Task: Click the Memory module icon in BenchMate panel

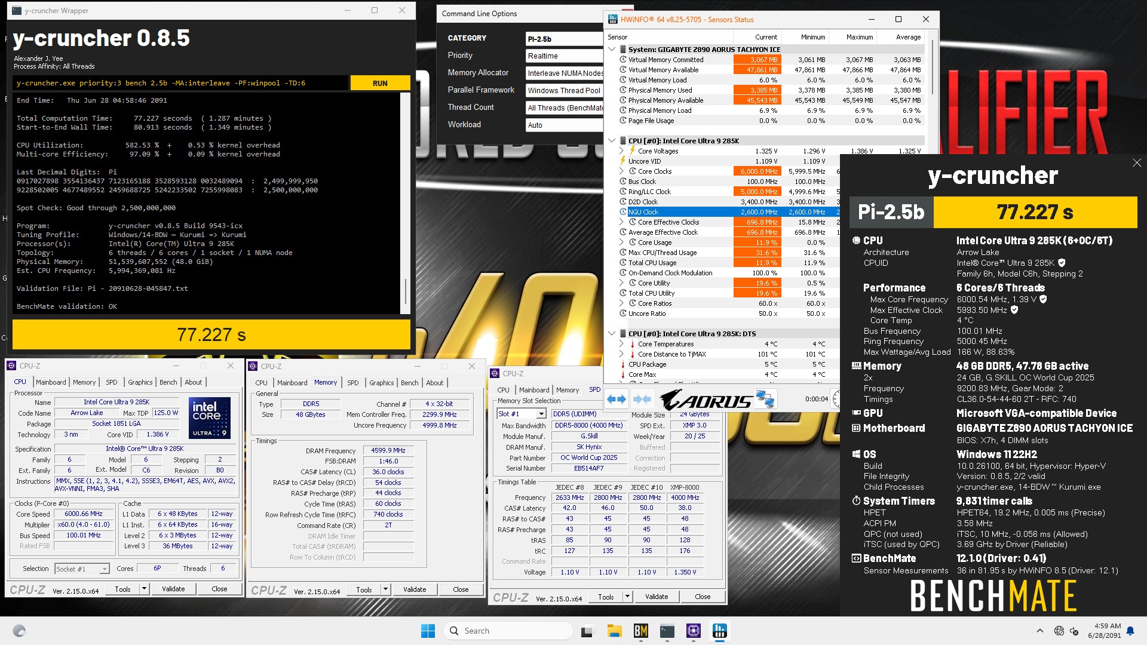Action: pyautogui.click(x=856, y=366)
